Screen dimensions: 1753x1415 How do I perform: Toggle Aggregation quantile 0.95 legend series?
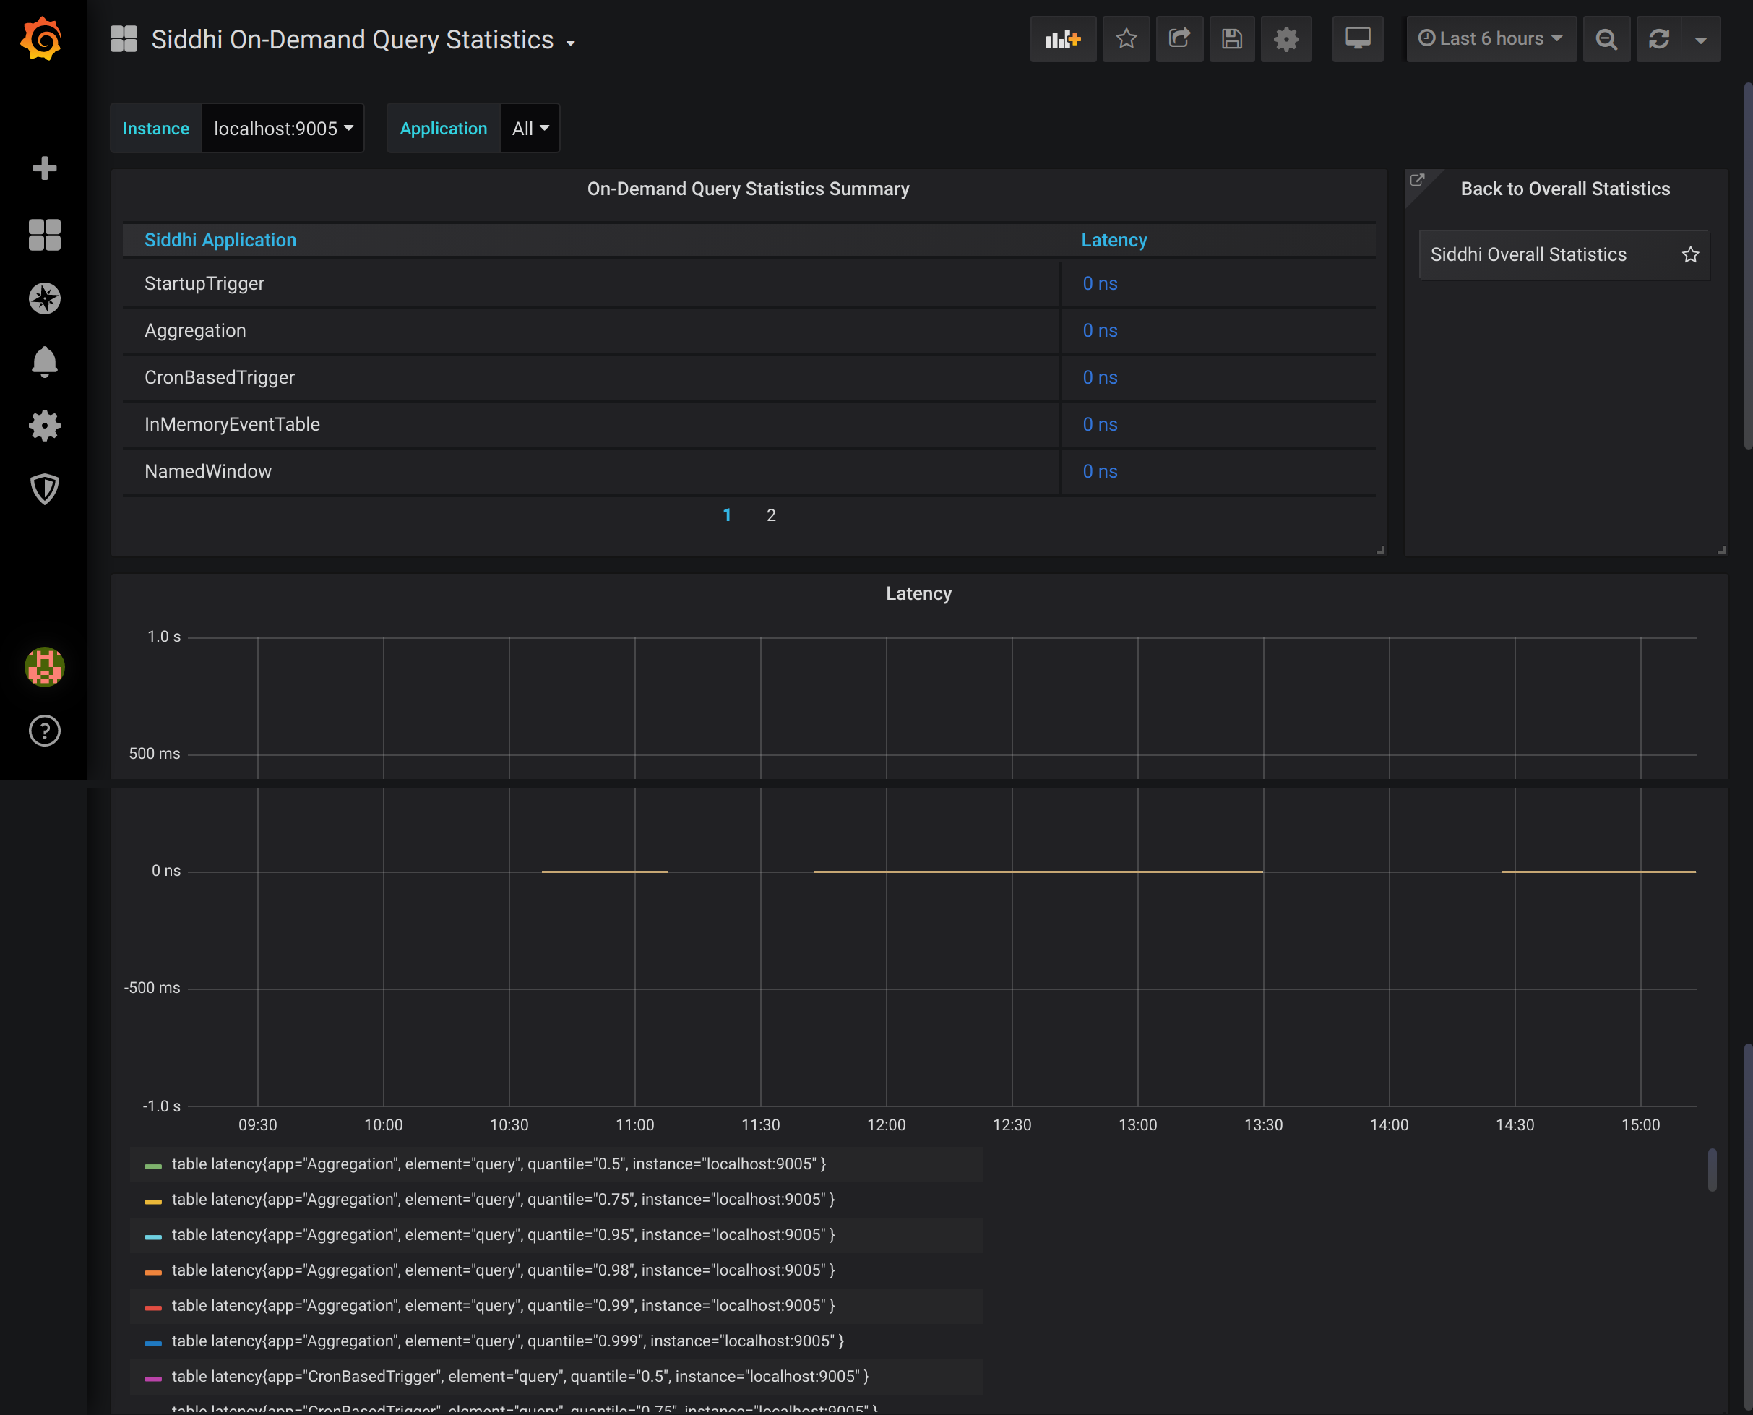point(503,1235)
